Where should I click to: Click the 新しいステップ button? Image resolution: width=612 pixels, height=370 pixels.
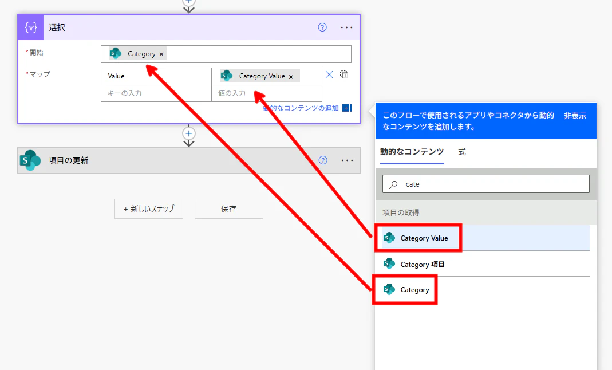[x=149, y=209]
